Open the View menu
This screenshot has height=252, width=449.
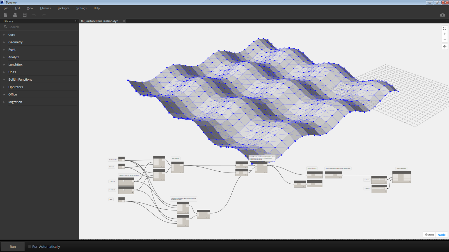pyautogui.click(x=30, y=8)
